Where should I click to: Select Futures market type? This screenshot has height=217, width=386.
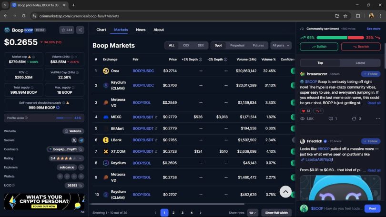258,46
